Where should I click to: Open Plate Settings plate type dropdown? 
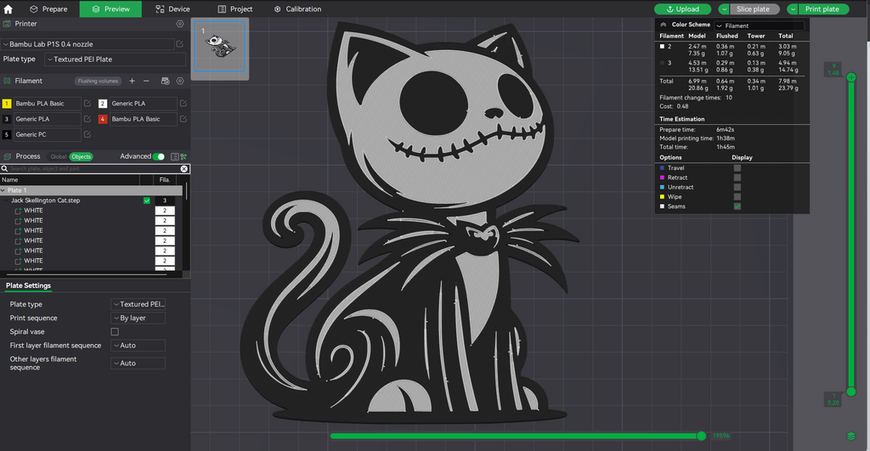point(138,305)
